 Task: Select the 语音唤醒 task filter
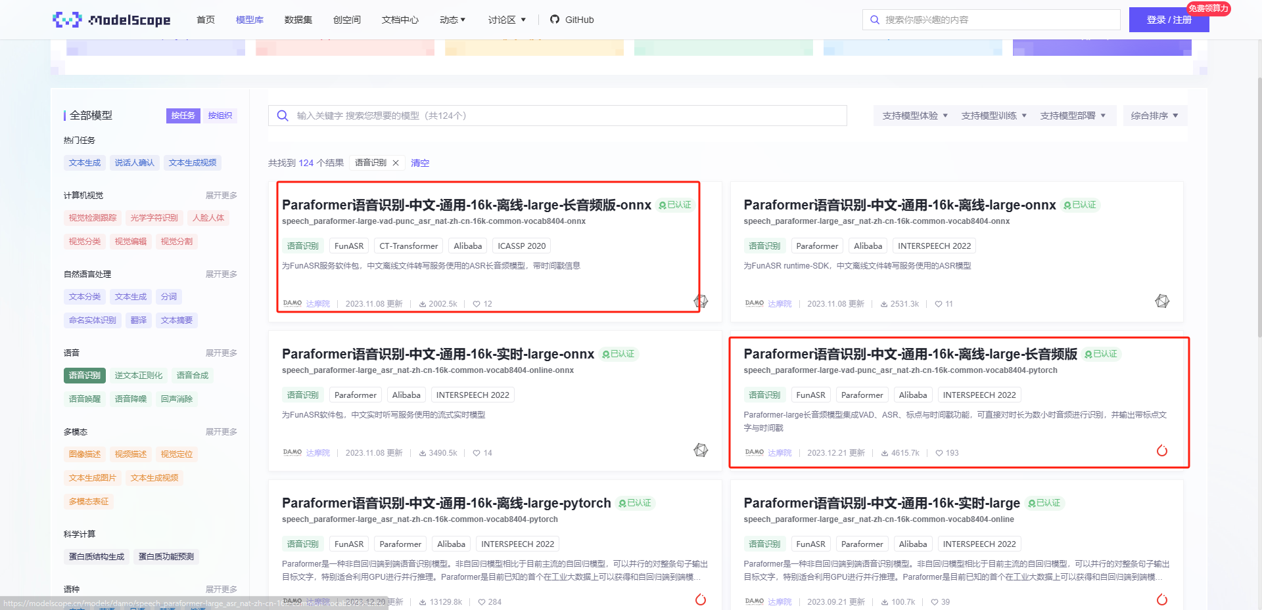tap(85, 399)
